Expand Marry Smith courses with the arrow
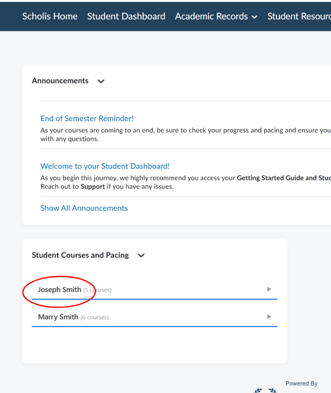 (269, 316)
